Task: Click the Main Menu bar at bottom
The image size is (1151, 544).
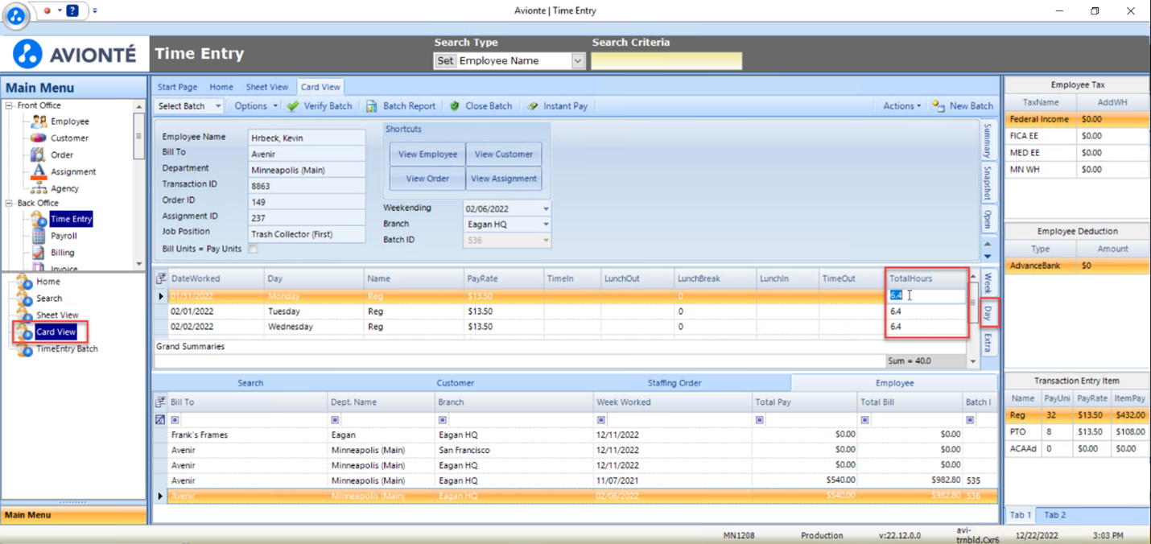Action: (74, 515)
